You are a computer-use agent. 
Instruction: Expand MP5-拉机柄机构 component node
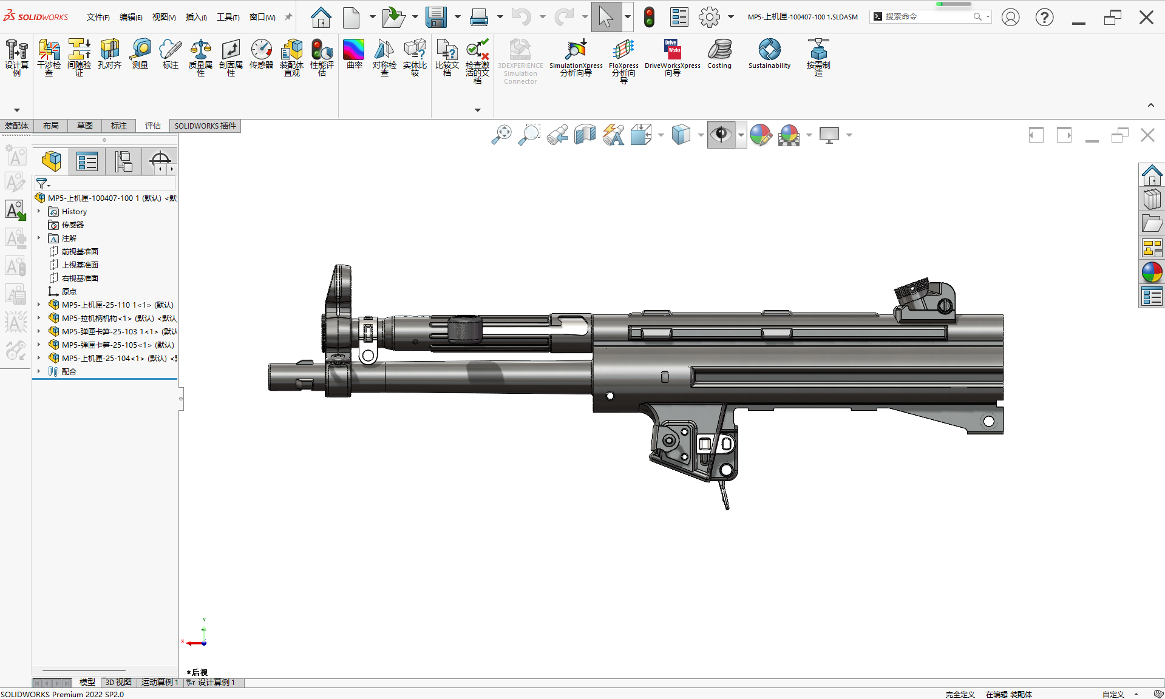point(39,318)
